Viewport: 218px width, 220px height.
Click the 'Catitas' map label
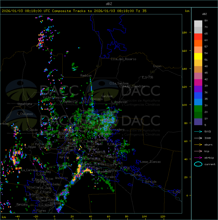[136, 175]
